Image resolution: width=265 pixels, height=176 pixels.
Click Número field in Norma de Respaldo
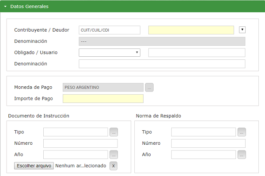point(208,143)
